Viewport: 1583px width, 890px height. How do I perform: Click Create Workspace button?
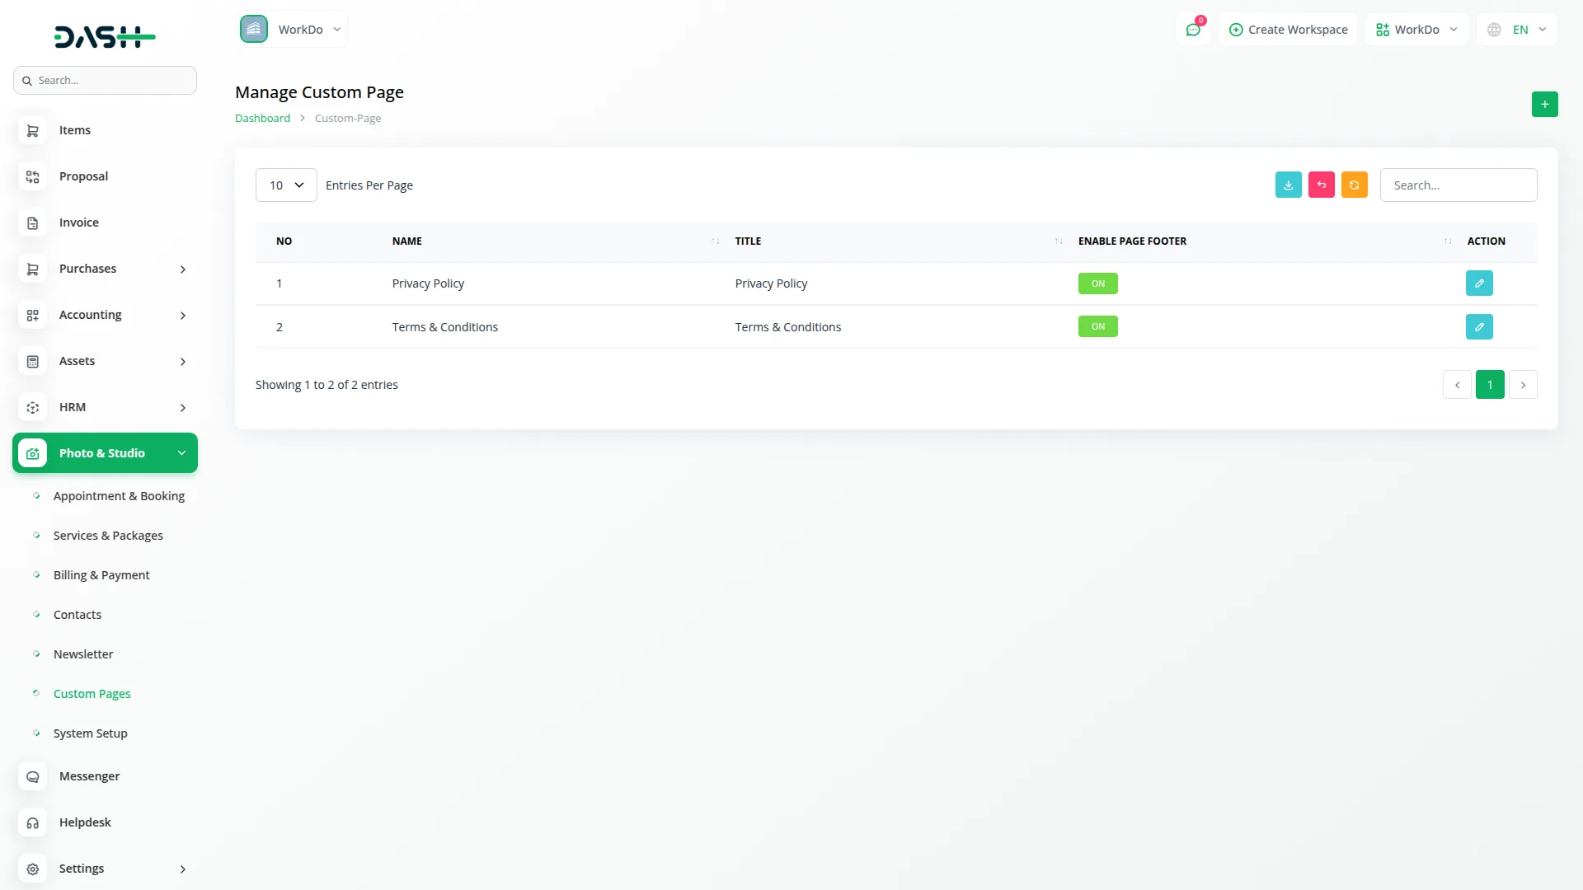point(1288,30)
